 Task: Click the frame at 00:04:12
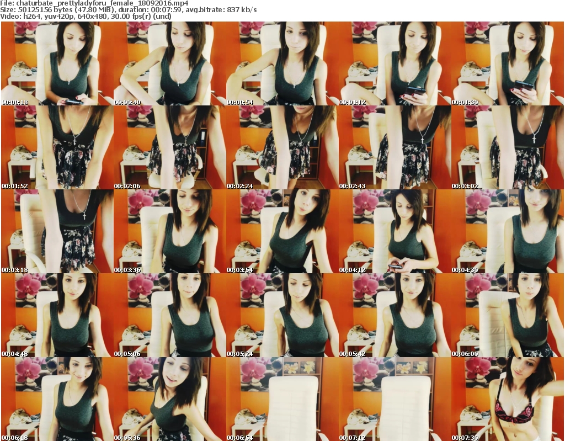pyautogui.click(x=395, y=231)
